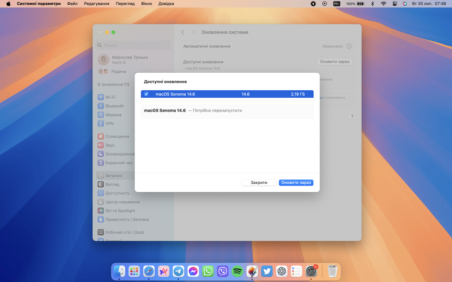
Task: Open the 'Перегляд' menu
Action: [x=124, y=4]
